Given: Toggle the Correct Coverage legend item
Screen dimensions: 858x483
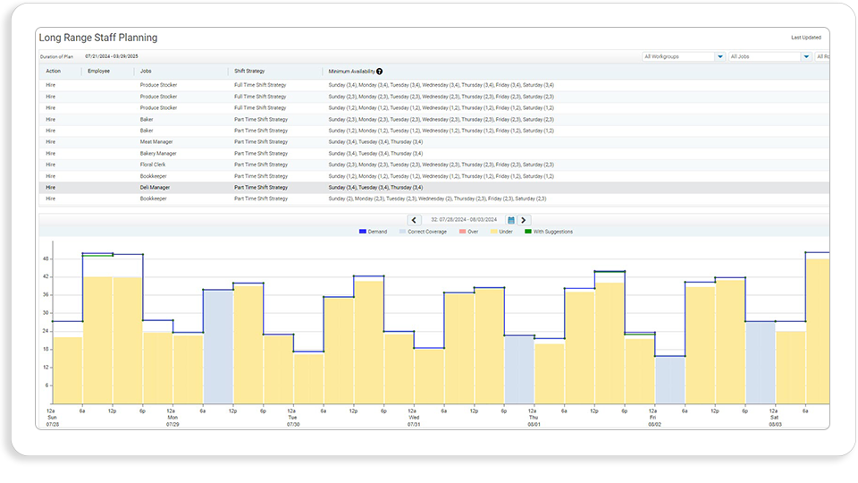Looking at the screenshot, I should click(x=423, y=232).
